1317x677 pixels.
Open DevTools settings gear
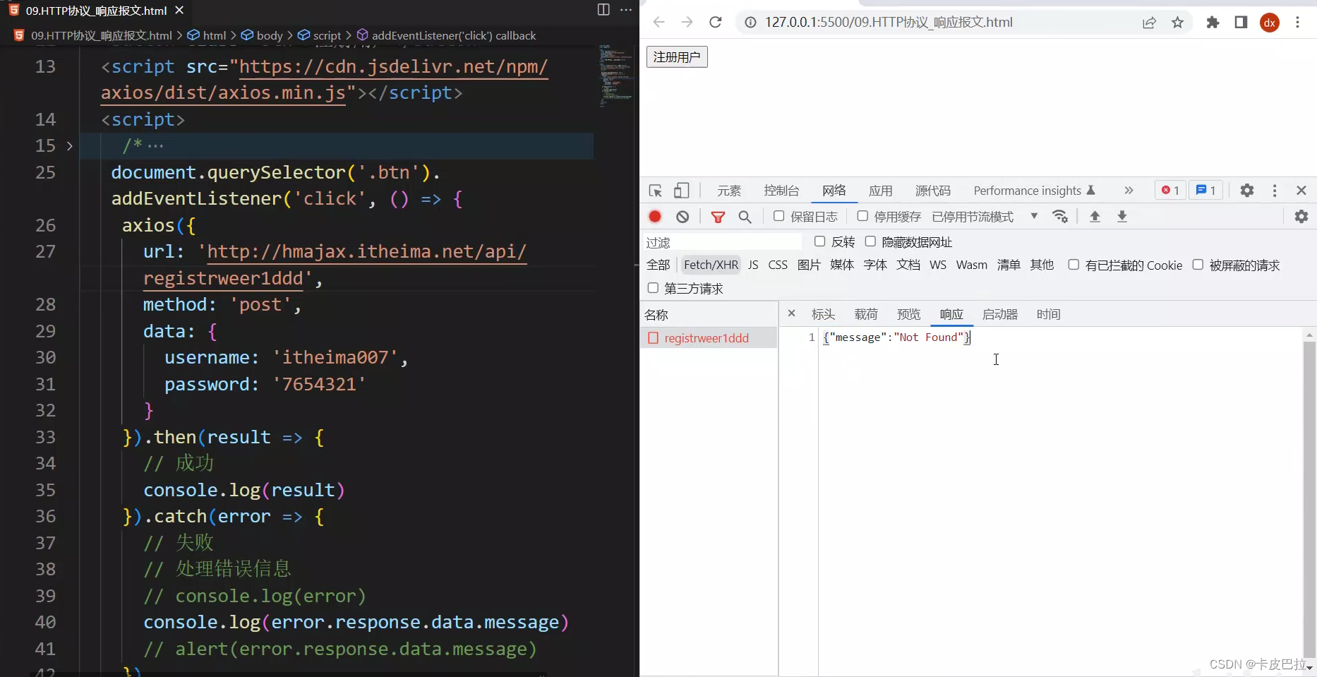[x=1247, y=191]
